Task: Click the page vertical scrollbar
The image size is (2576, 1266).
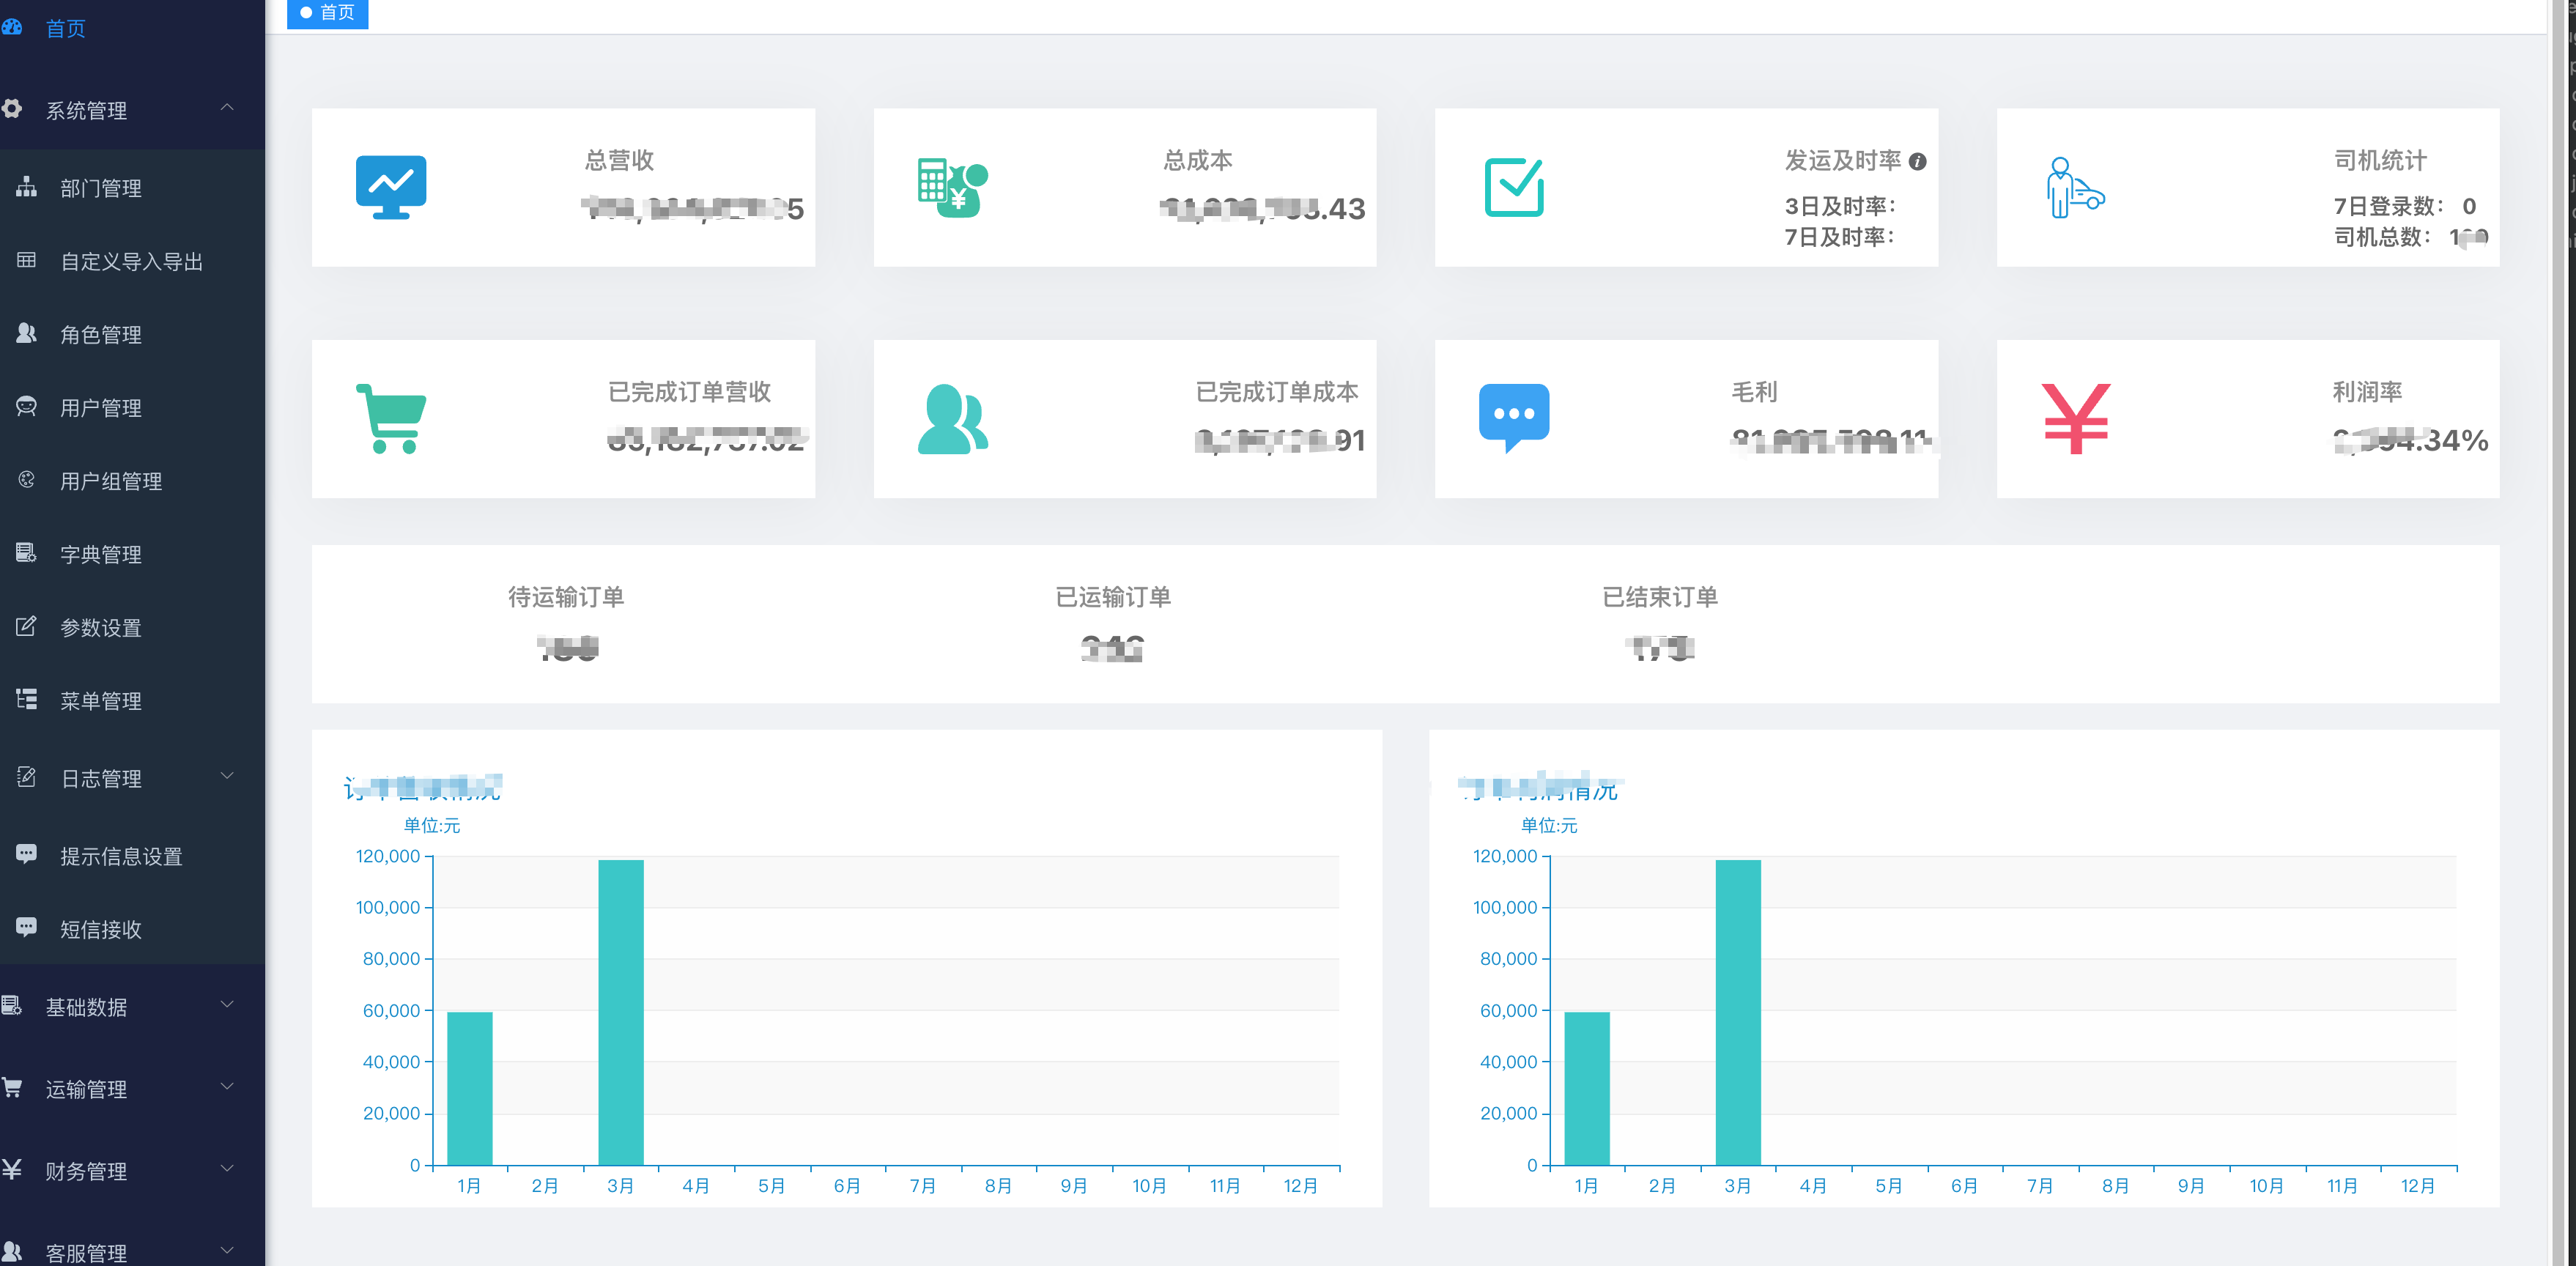Action: click(x=2556, y=633)
